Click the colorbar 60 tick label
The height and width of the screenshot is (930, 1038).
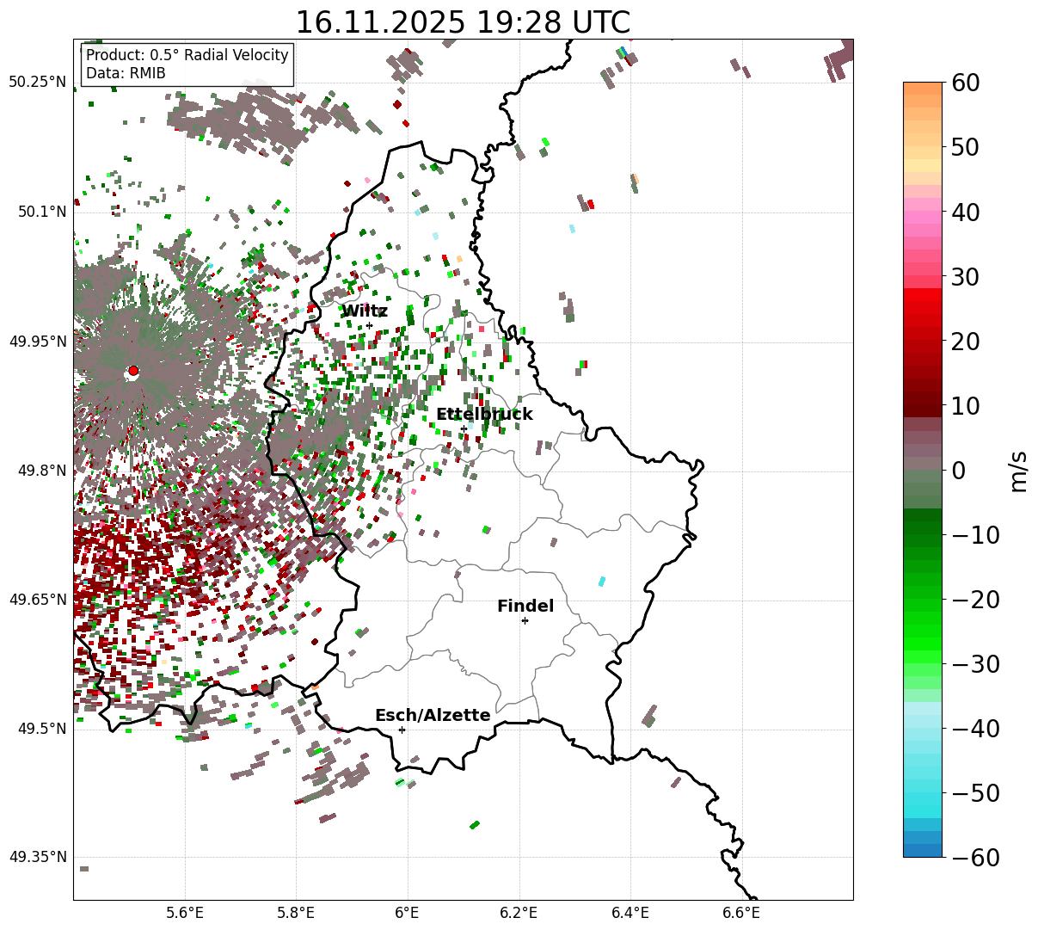[x=964, y=83]
